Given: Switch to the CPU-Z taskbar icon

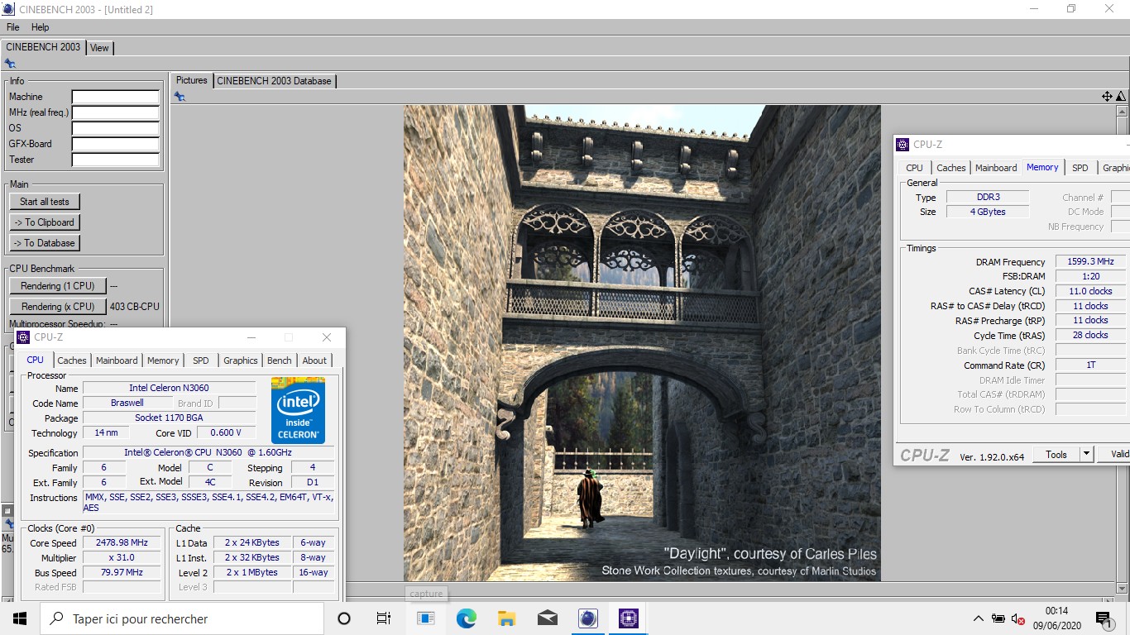Looking at the screenshot, I should 628,618.
